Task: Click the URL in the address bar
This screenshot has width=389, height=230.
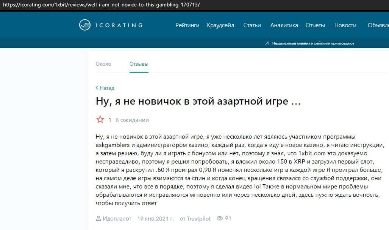Action: pyautogui.click(x=101, y=5)
